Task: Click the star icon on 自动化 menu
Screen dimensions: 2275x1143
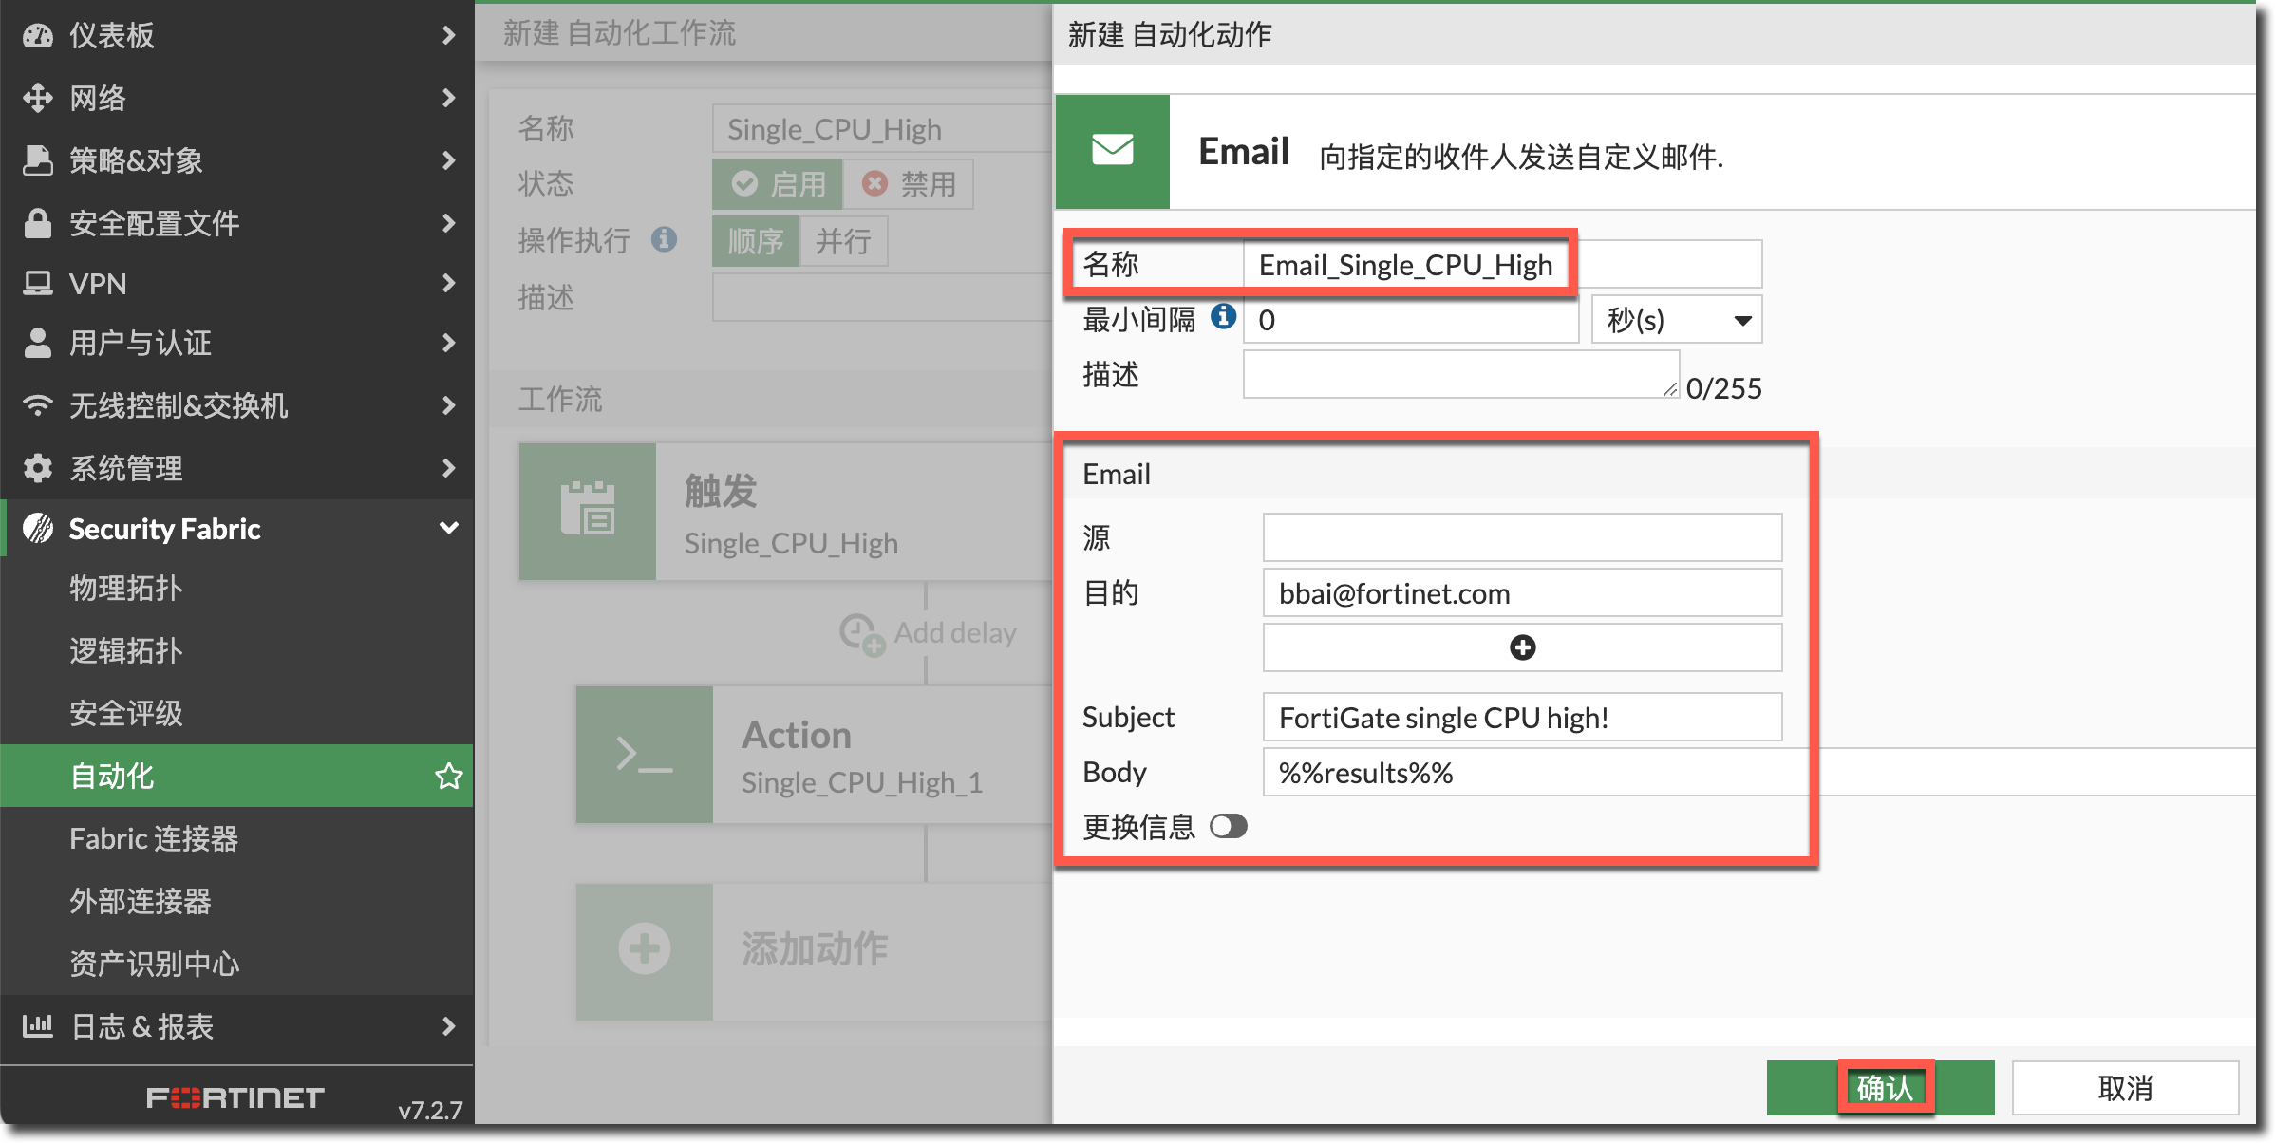Action: point(448,777)
